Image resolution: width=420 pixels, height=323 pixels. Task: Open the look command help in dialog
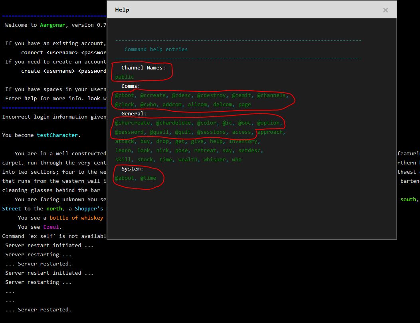click(x=144, y=151)
